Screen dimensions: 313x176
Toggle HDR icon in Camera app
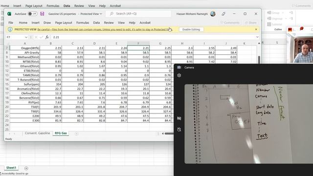pyautogui.click(x=179, y=118)
